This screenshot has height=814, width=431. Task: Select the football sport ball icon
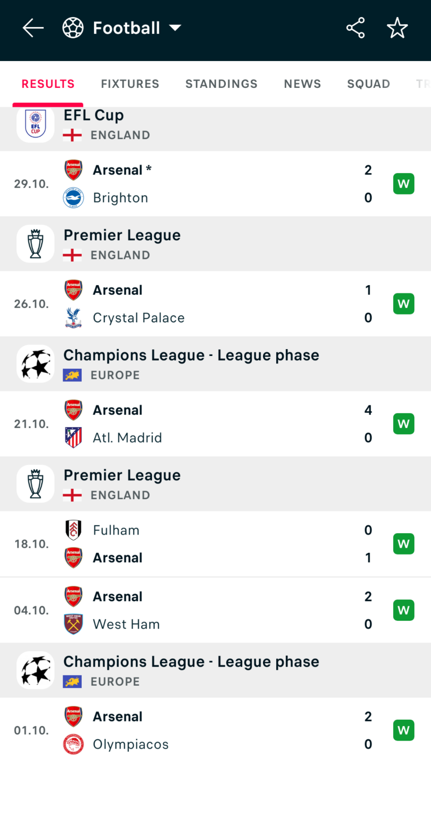click(73, 27)
